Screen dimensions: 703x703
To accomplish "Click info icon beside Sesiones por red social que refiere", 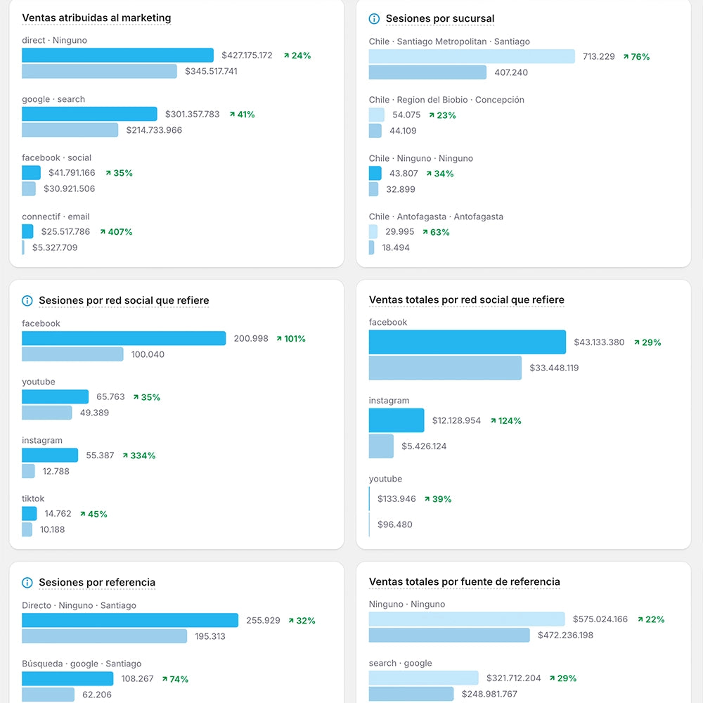I will 27,301.
